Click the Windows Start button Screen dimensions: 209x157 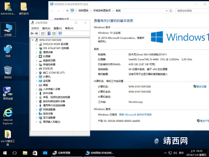click(x=5, y=153)
